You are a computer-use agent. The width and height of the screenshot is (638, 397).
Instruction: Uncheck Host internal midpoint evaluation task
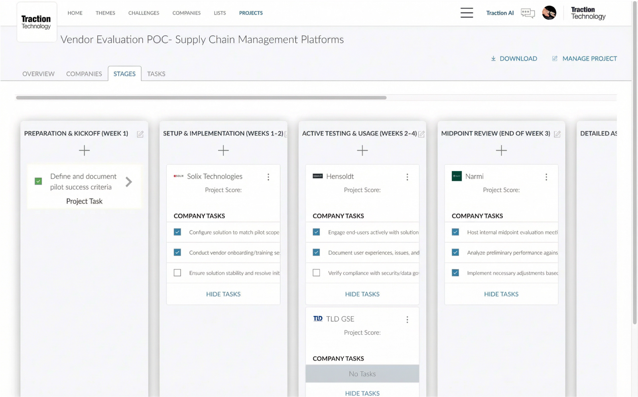click(x=455, y=232)
